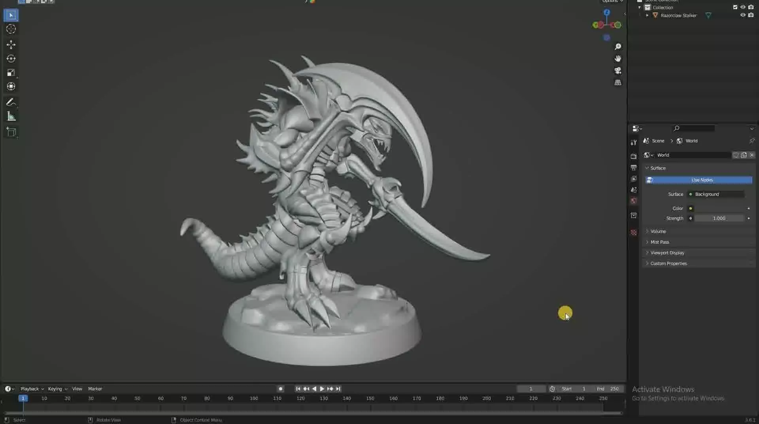Viewport: 759px width, 424px height.
Task: Expand the Volume panel
Action: coord(658,231)
